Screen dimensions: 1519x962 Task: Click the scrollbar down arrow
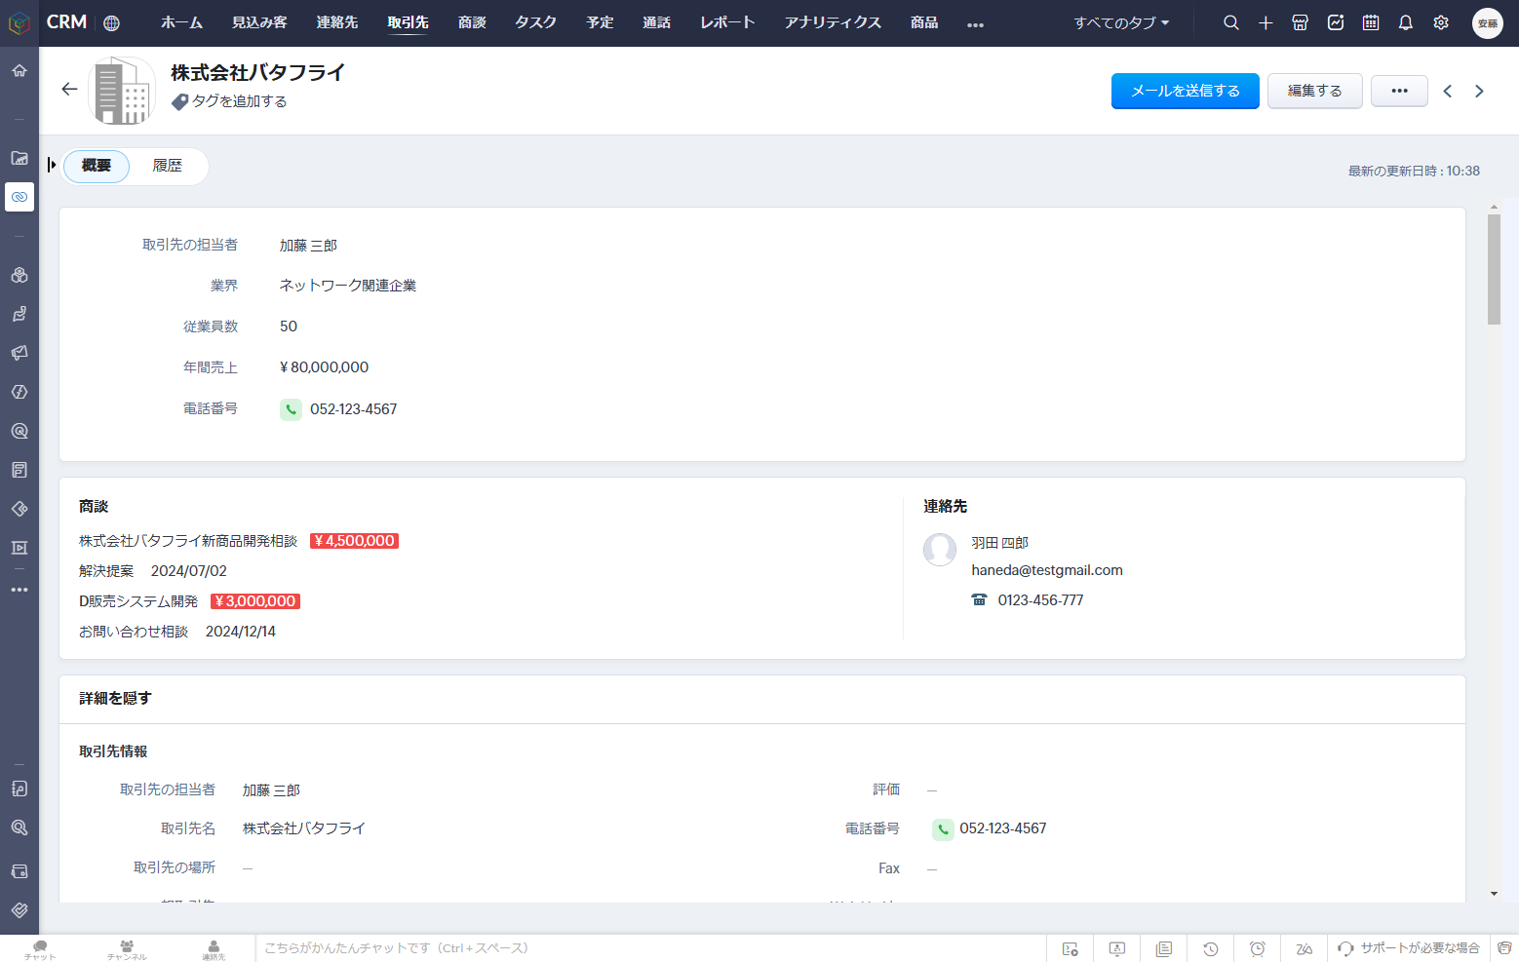pyautogui.click(x=1494, y=894)
